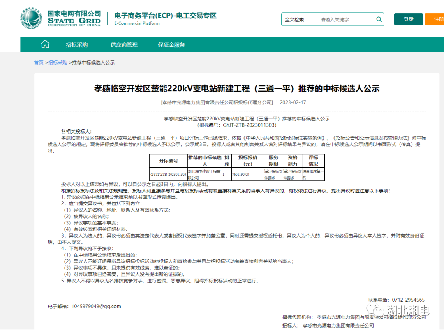Viewport: 444px width, 330px height.
Task: Select the 供应商管理 menu item
Action: pos(124,45)
